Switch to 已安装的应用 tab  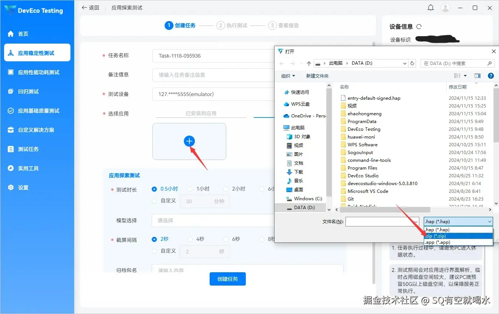click(201, 113)
